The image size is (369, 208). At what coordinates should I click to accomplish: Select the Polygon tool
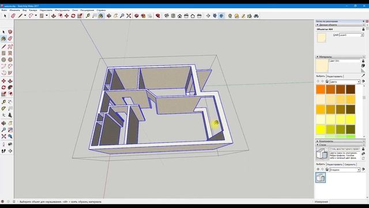(x=10, y=60)
